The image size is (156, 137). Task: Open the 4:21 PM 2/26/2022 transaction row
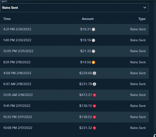[74, 29]
